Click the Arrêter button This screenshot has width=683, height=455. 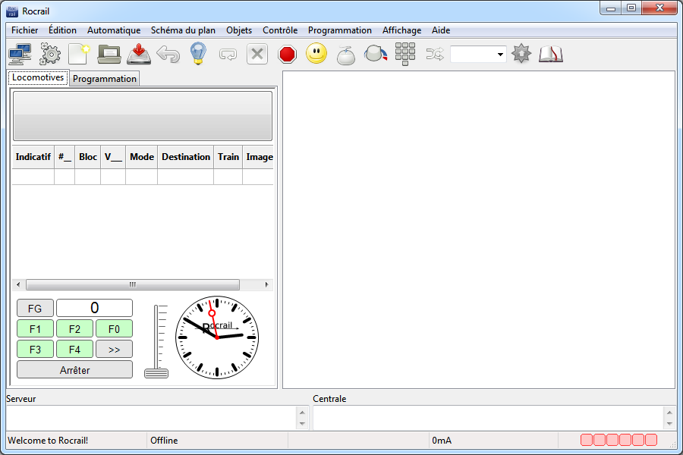[74, 370]
